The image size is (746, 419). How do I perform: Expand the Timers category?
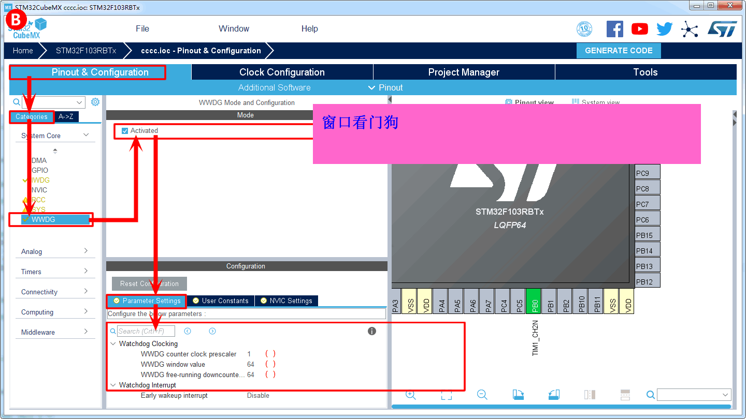[55, 272]
